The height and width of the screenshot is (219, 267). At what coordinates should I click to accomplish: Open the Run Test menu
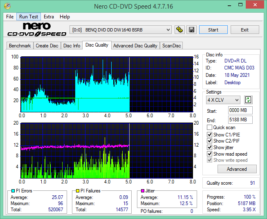(29, 17)
